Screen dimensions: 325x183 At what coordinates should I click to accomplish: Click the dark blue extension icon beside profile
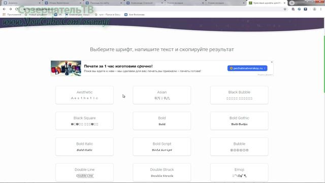306,9
